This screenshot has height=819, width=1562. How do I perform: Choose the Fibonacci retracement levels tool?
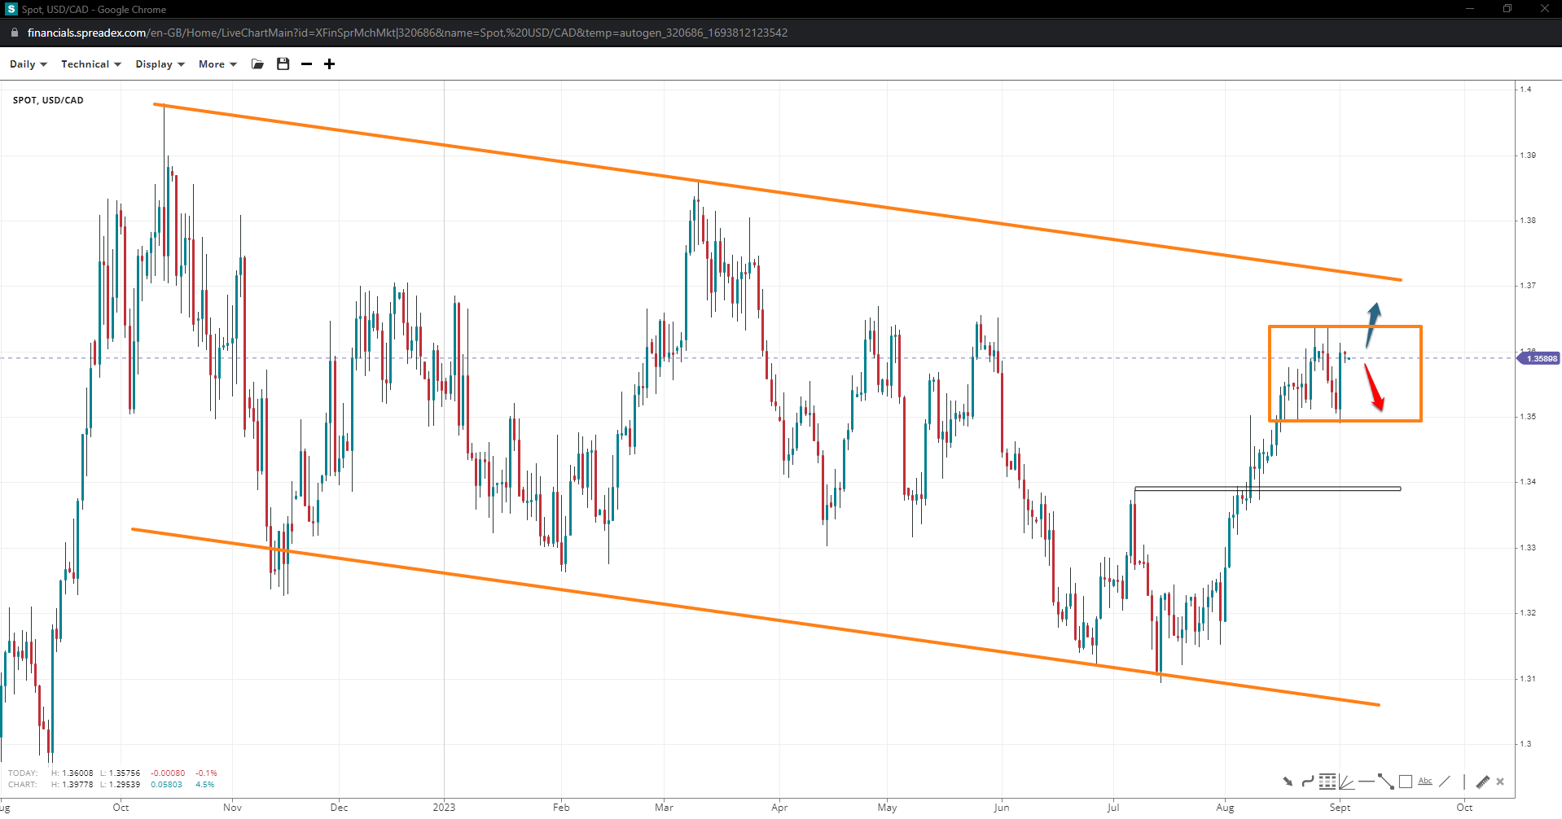1327,782
